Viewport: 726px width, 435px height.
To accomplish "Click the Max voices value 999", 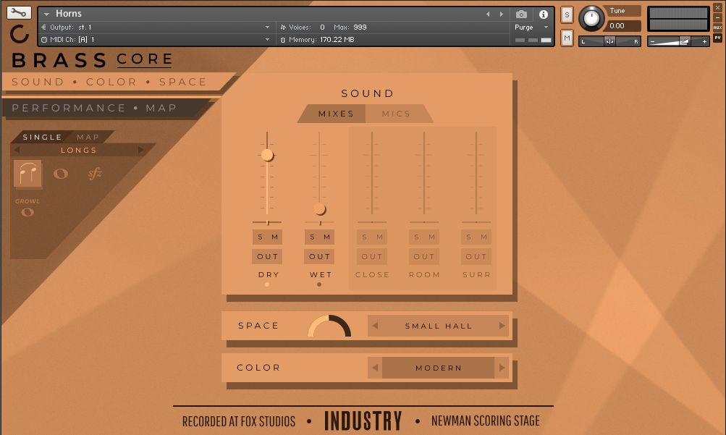I will pyautogui.click(x=360, y=28).
